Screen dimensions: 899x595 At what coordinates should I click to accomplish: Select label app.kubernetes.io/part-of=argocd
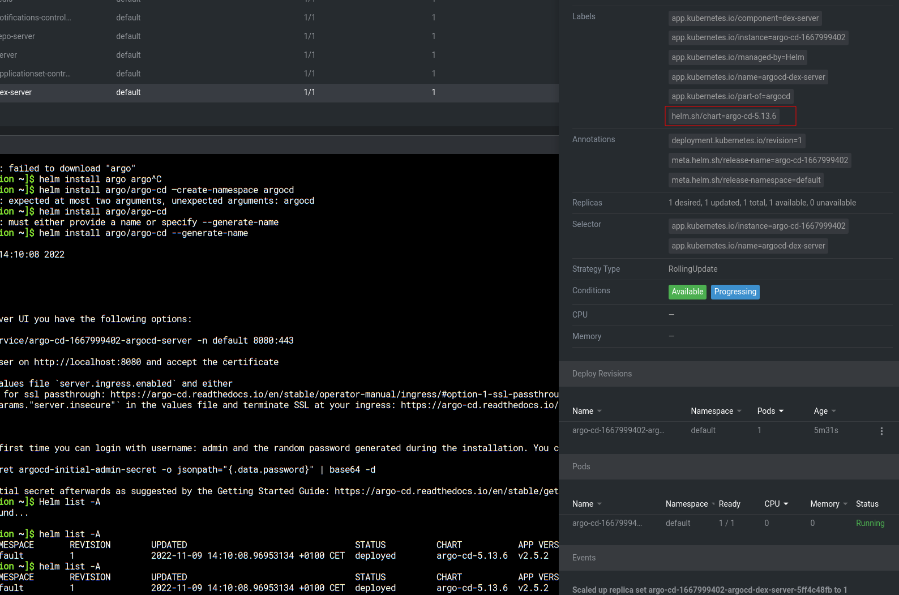pos(731,96)
